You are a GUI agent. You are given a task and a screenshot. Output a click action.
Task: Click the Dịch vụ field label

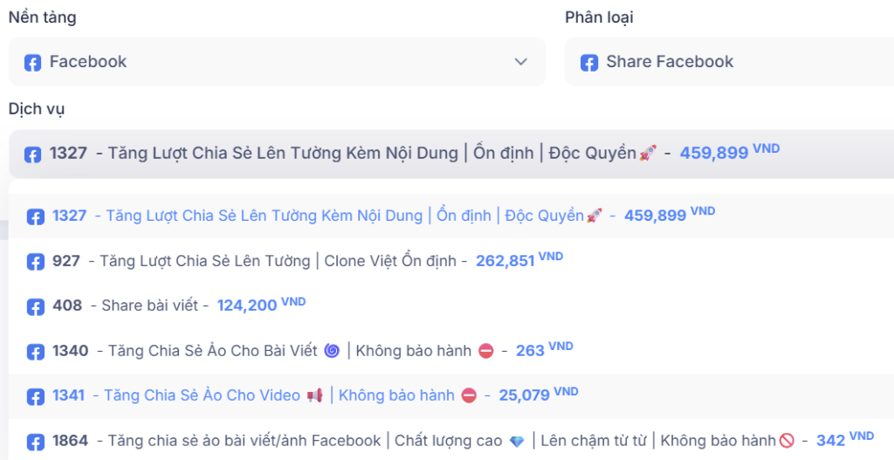[37, 109]
